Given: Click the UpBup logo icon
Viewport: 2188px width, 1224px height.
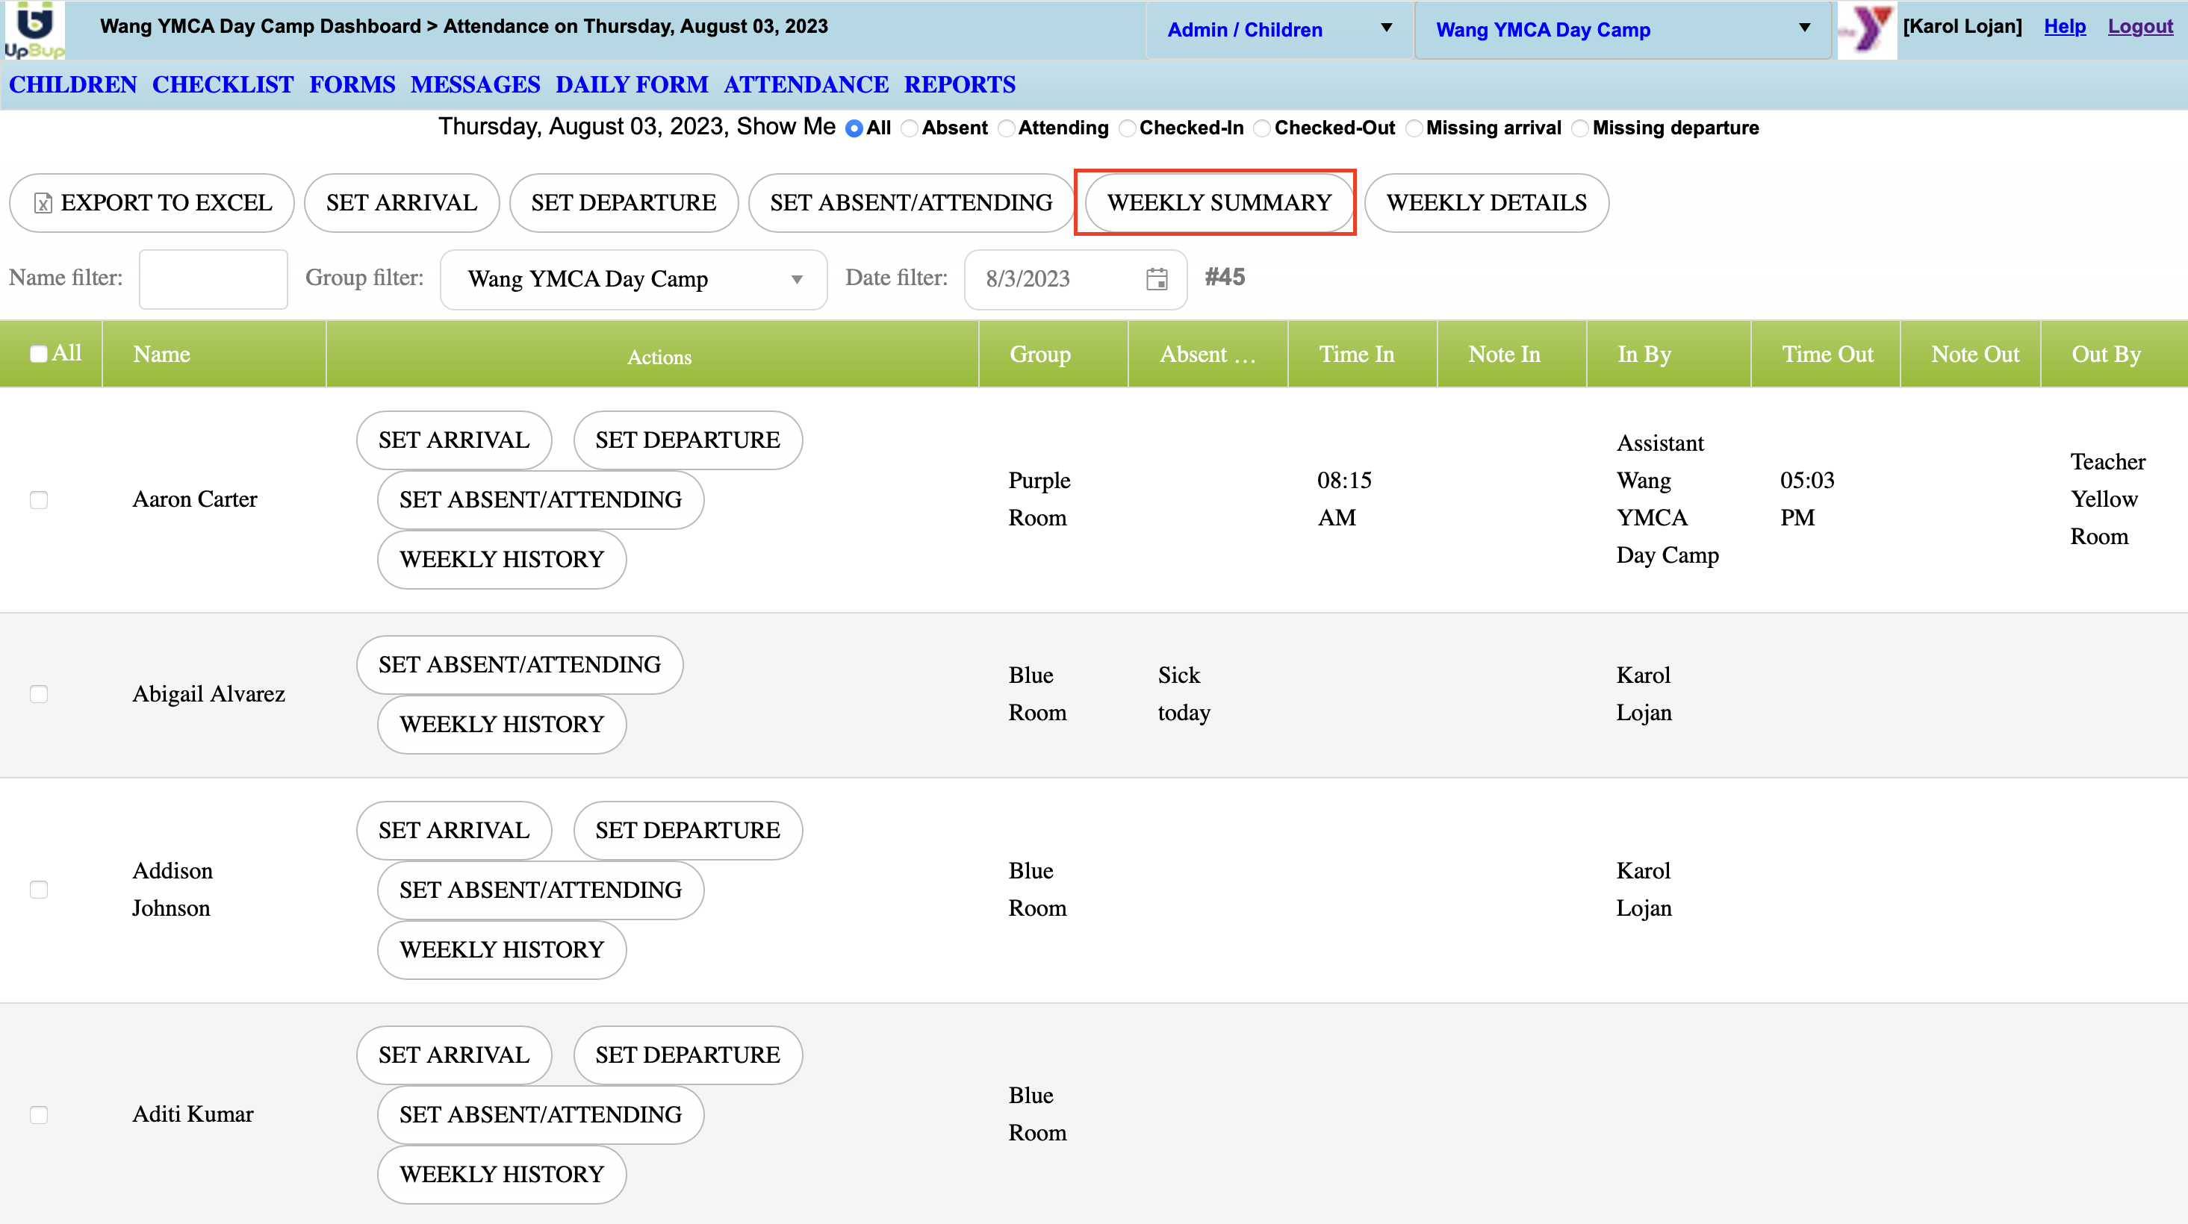Looking at the screenshot, I should pos(34,30).
